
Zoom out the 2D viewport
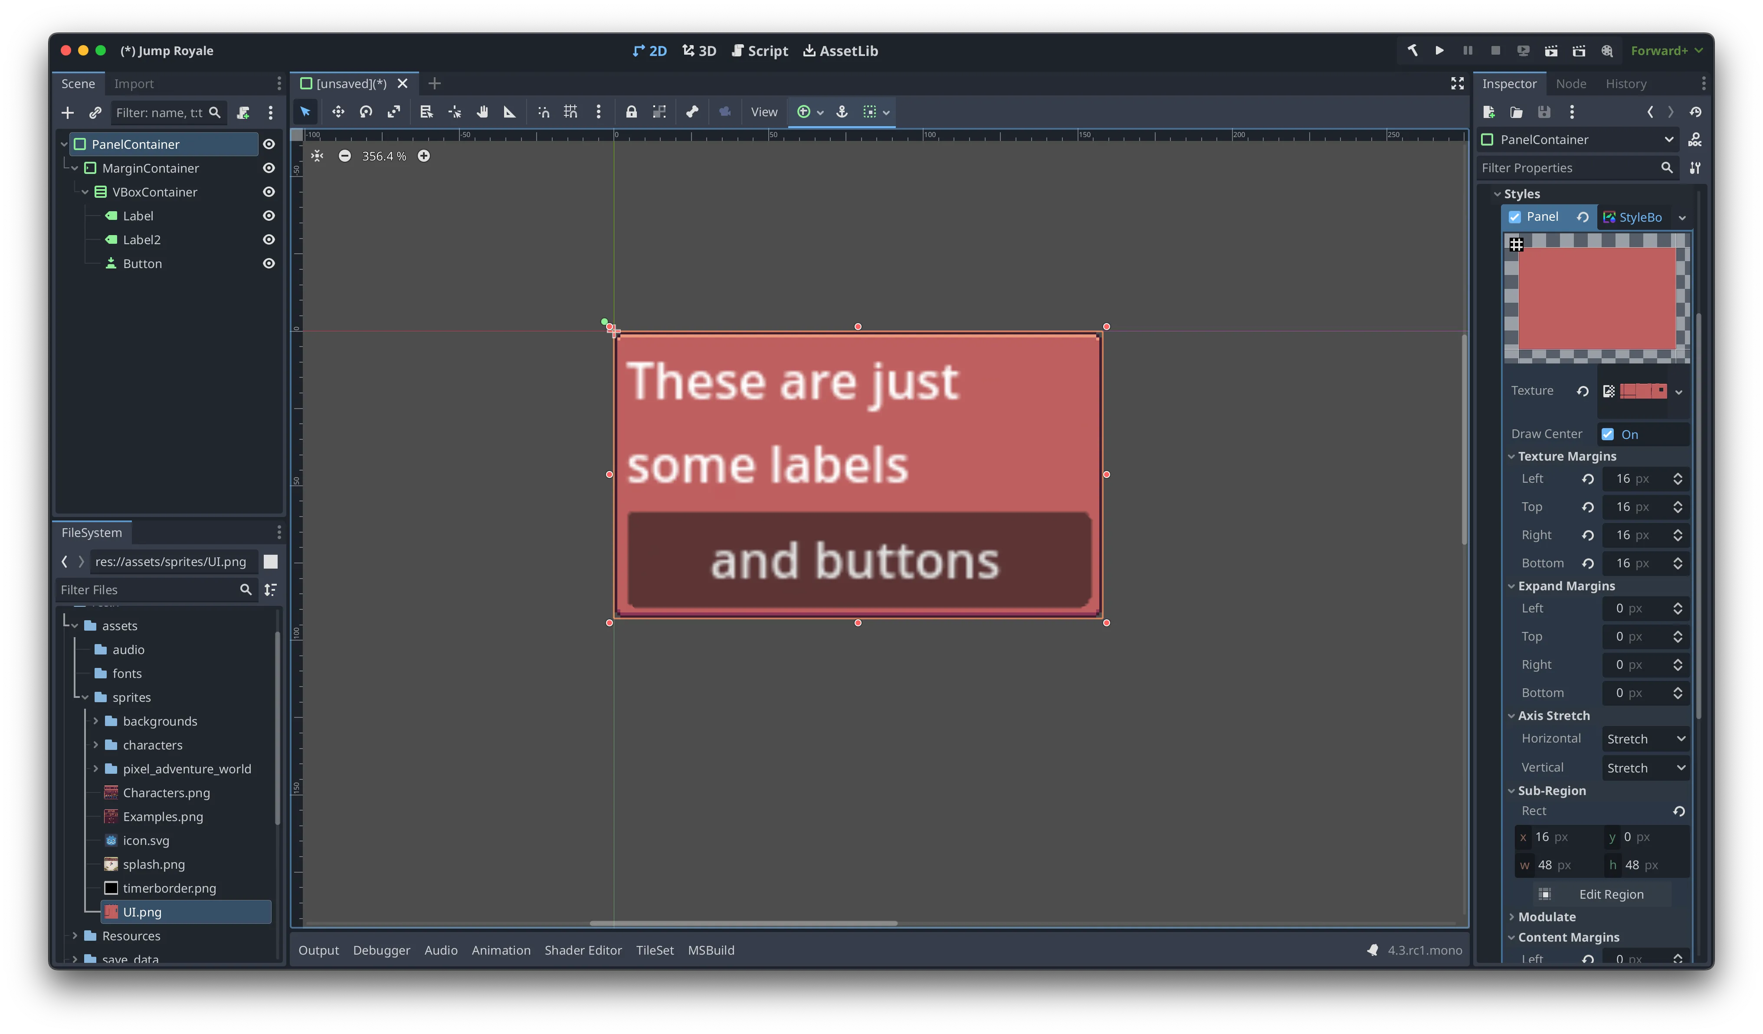(345, 156)
